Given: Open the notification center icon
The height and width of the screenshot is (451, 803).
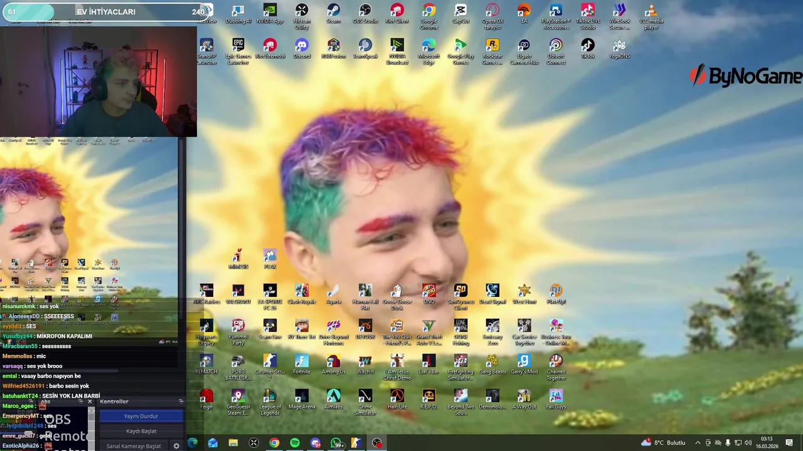Looking at the screenshot, I should pos(789,443).
